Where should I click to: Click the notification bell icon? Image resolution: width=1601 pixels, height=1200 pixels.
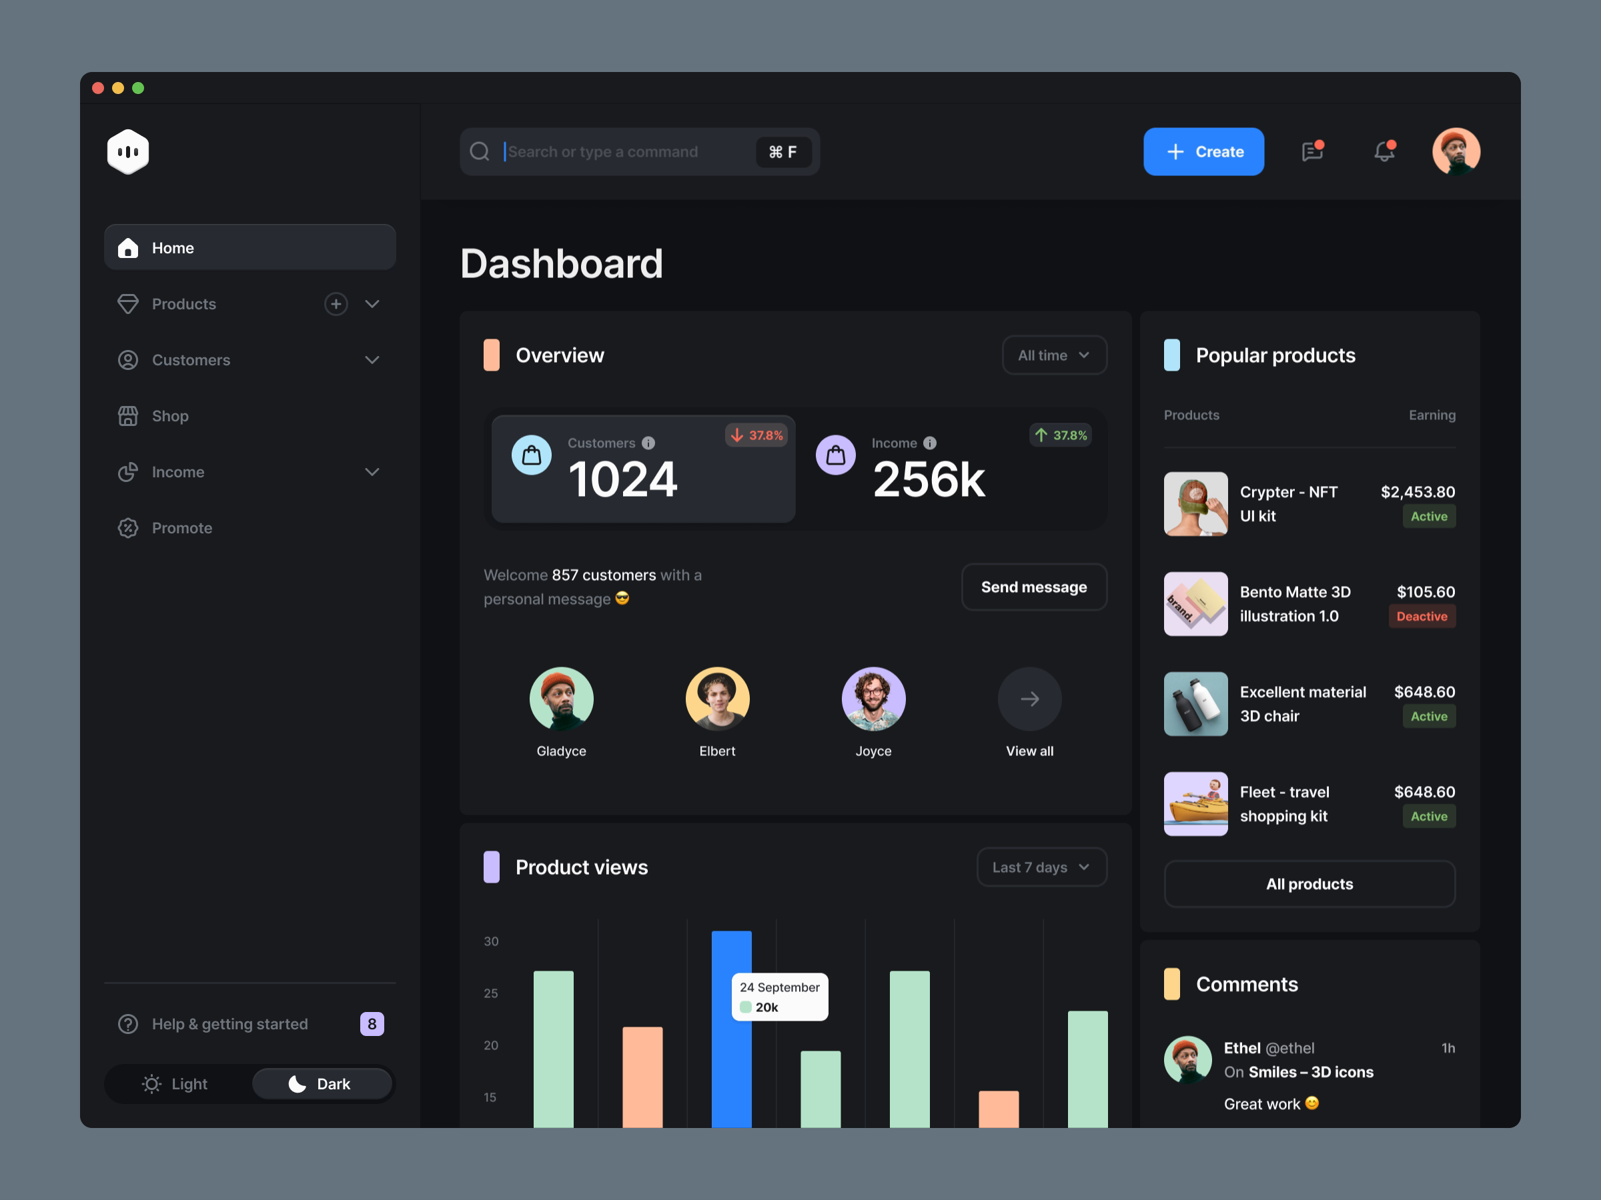pyautogui.click(x=1383, y=152)
